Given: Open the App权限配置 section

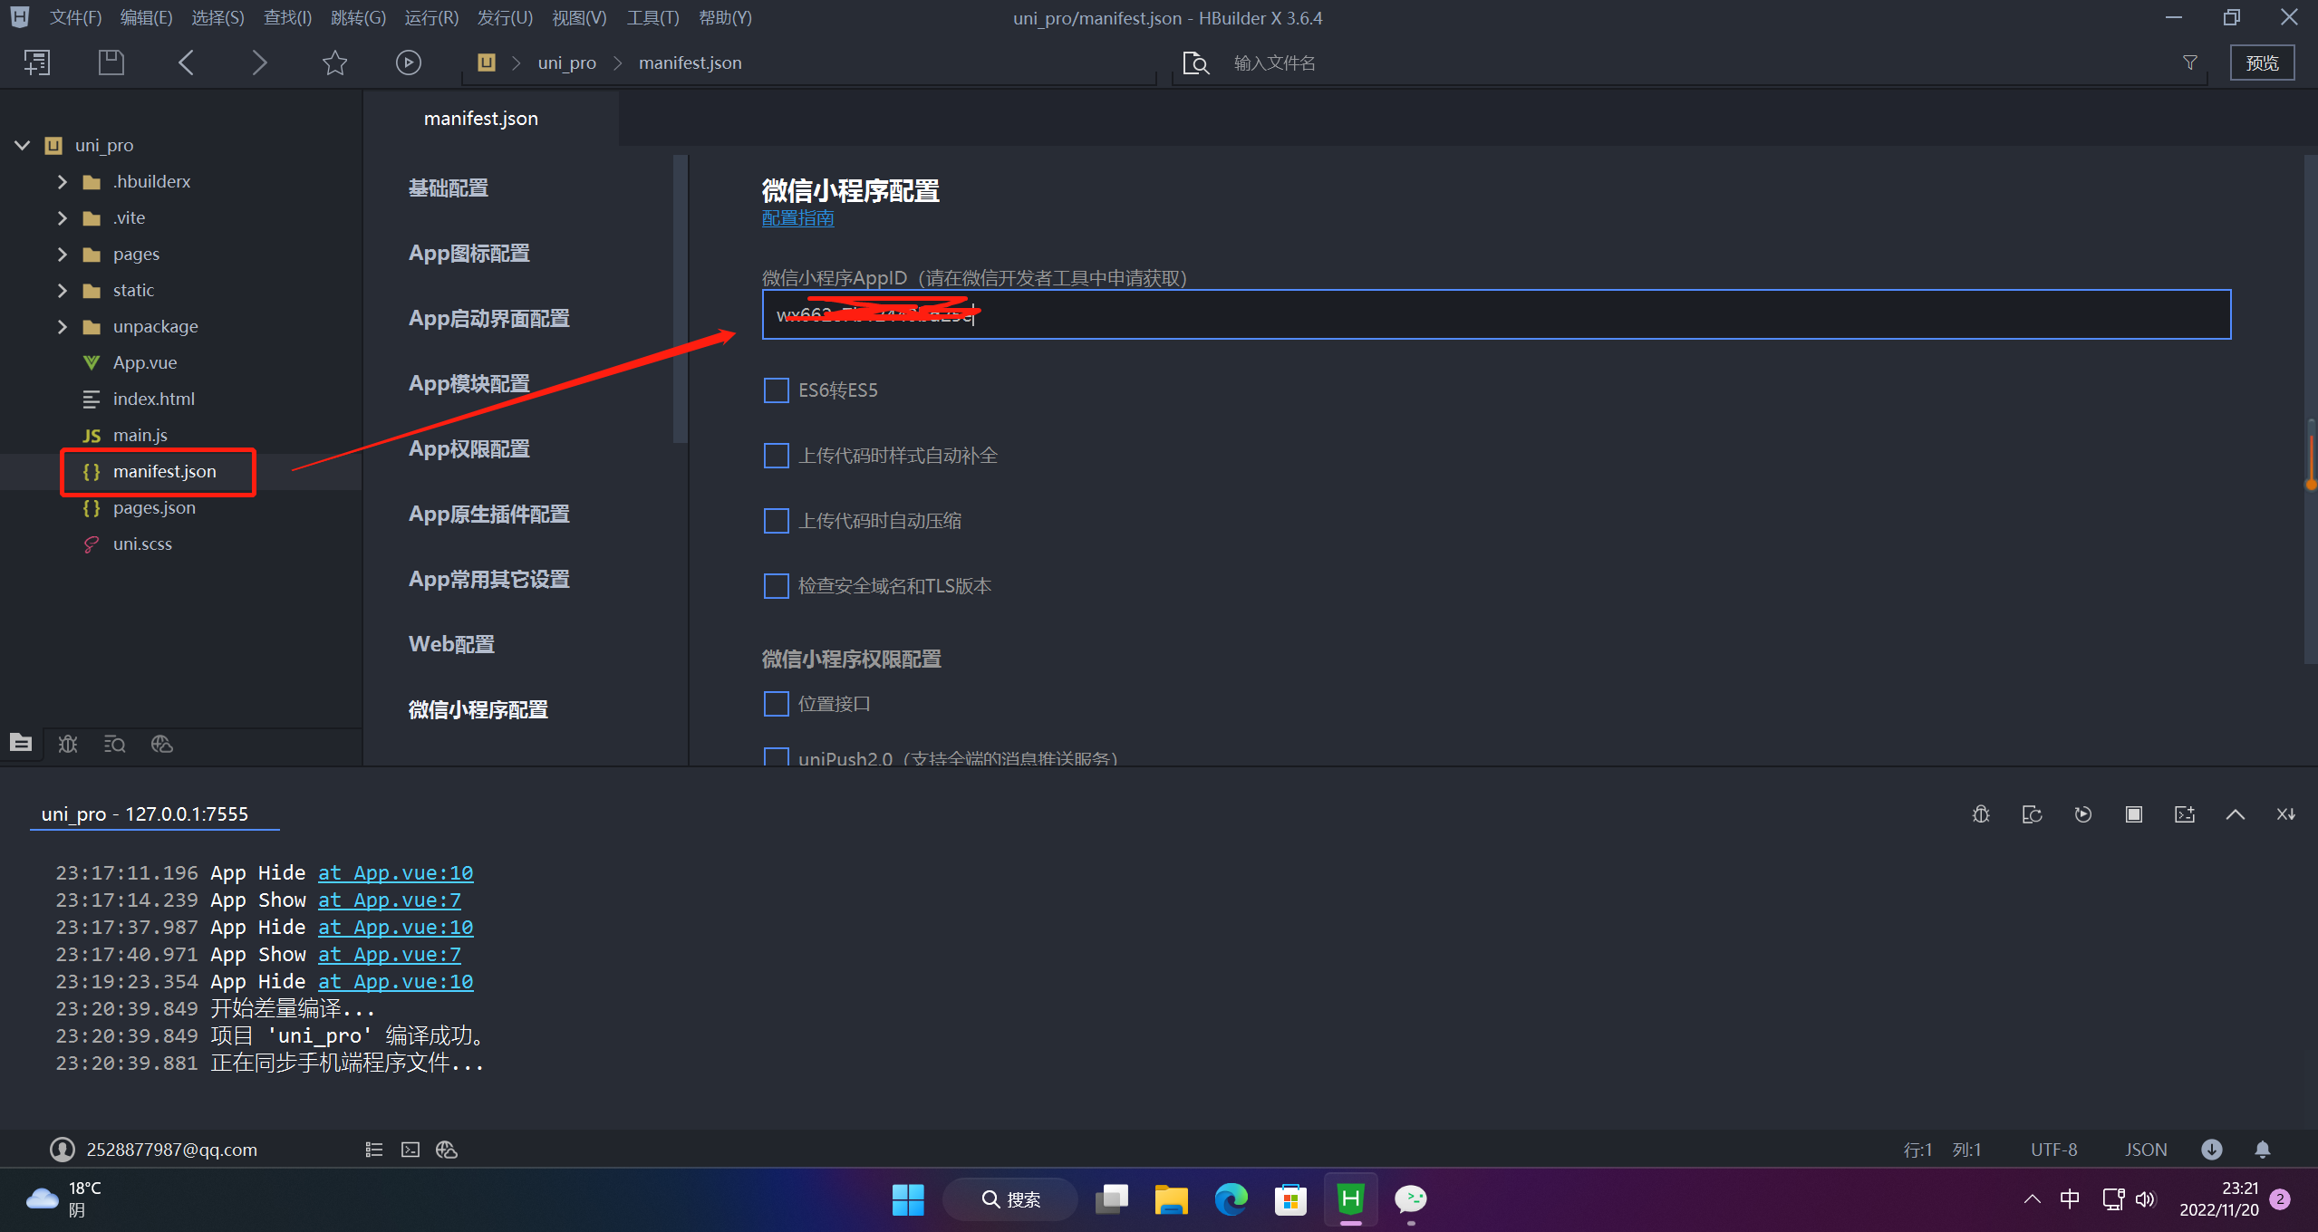Looking at the screenshot, I should click(469, 448).
